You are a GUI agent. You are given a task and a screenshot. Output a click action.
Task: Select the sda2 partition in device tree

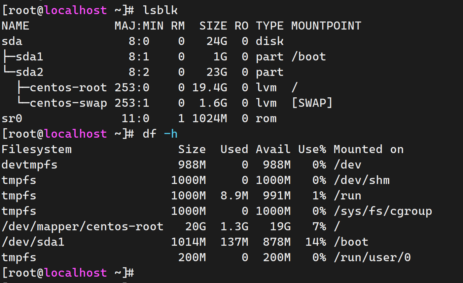(30, 72)
